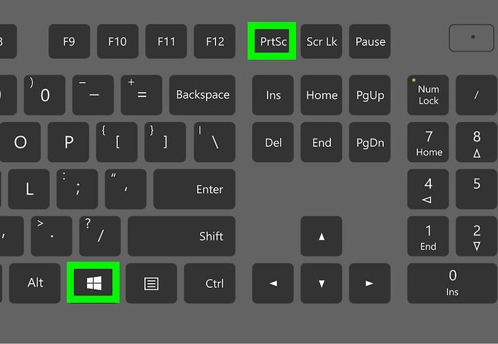
Task: Click the left arrow key
Action: (x=273, y=283)
